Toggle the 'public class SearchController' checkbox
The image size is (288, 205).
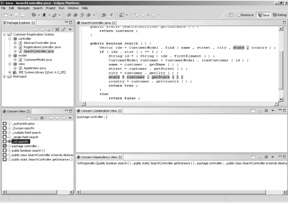point(5,155)
